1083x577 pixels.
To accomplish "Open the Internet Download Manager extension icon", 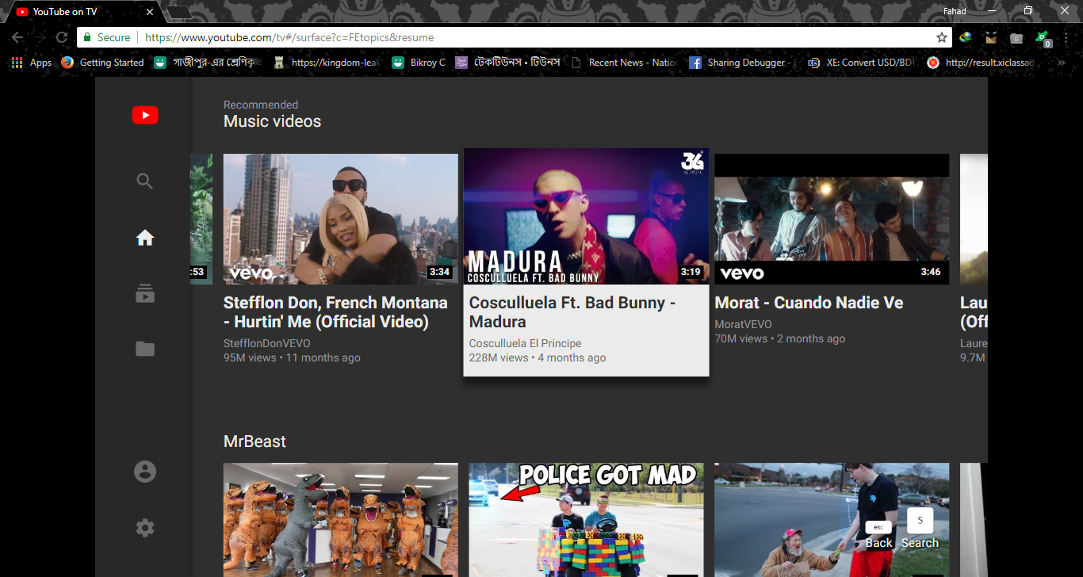I will (x=966, y=37).
